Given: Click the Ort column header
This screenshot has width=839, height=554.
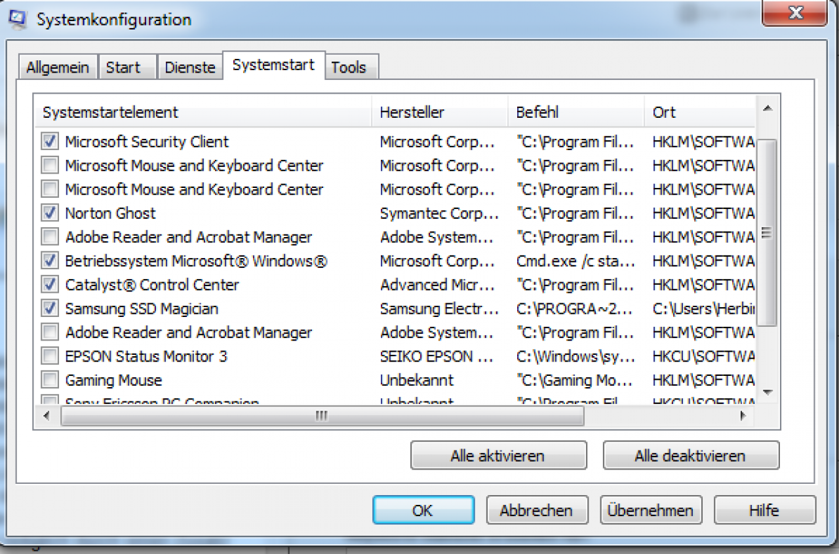Looking at the screenshot, I should point(700,112).
